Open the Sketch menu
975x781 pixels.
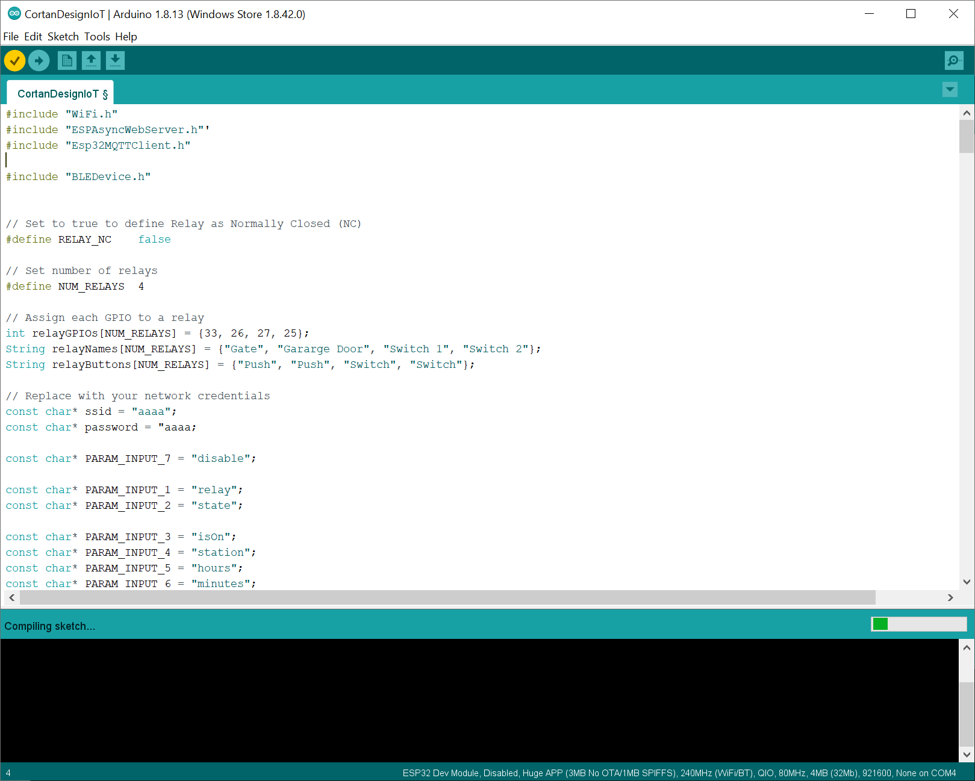pyautogui.click(x=63, y=37)
